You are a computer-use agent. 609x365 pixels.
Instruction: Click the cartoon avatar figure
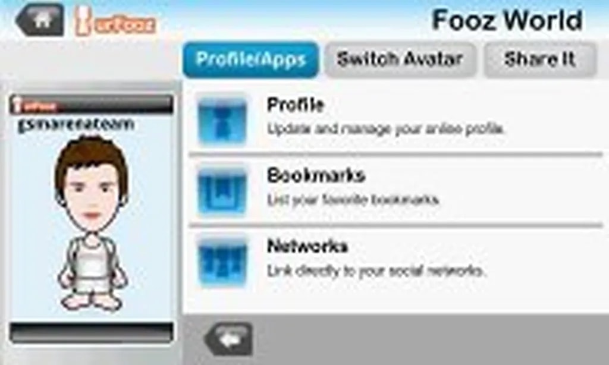[92, 222]
